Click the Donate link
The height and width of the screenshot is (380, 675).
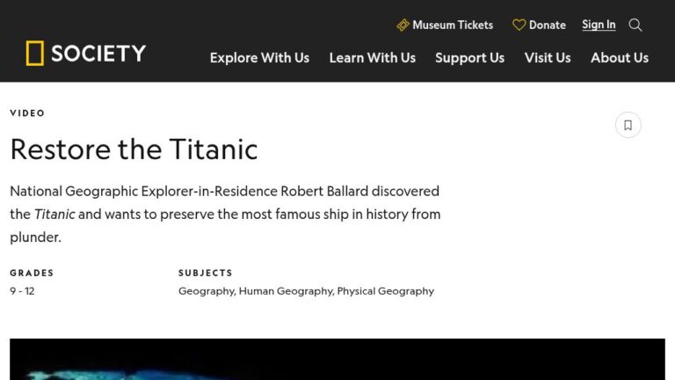point(539,25)
